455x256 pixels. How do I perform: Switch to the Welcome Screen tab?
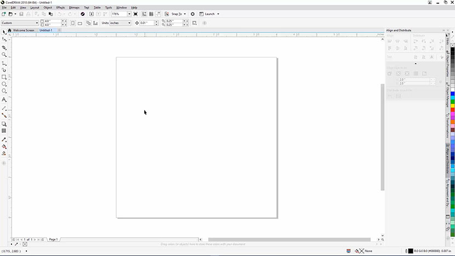[23, 30]
